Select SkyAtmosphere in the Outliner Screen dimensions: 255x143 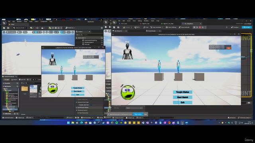click(x=89, y=43)
